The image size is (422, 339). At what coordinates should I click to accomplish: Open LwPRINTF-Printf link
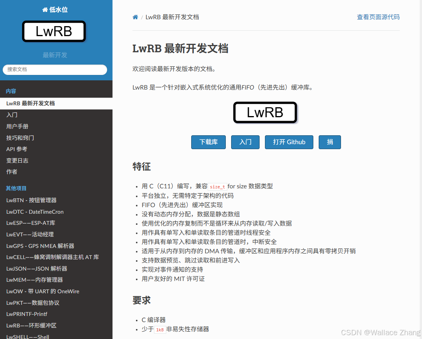pyautogui.click(x=56, y=314)
